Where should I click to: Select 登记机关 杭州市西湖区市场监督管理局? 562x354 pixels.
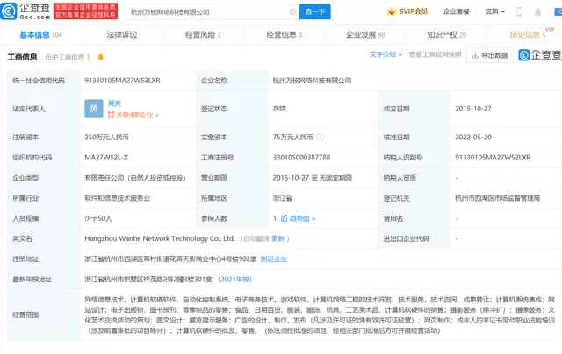[x=498, y=198]
